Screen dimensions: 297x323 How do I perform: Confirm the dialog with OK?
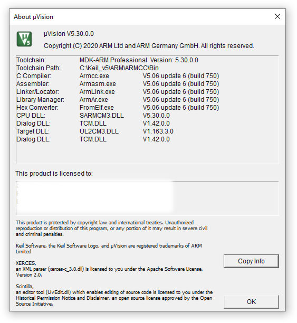(x=251, y=302)
